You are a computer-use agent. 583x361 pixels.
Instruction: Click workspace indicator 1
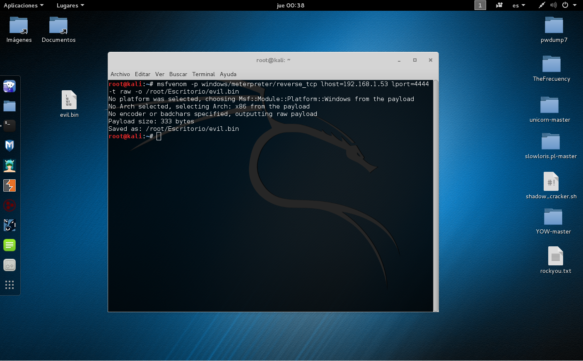click(480, 5)
